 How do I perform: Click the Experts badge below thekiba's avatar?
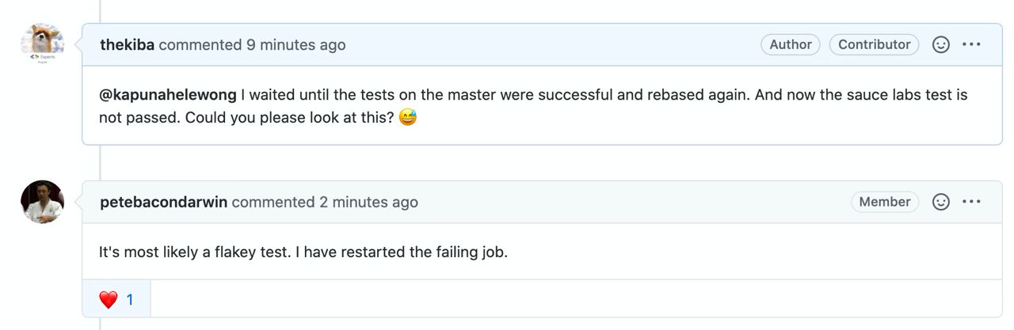click(42, 58)
